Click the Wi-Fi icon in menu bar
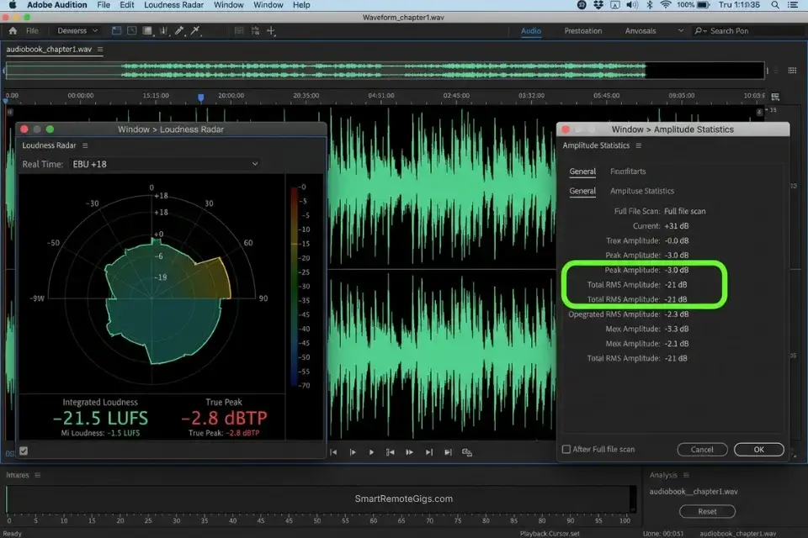Image resolution: width=808 pixels, height=538 pixels. [x=665, y=5]
